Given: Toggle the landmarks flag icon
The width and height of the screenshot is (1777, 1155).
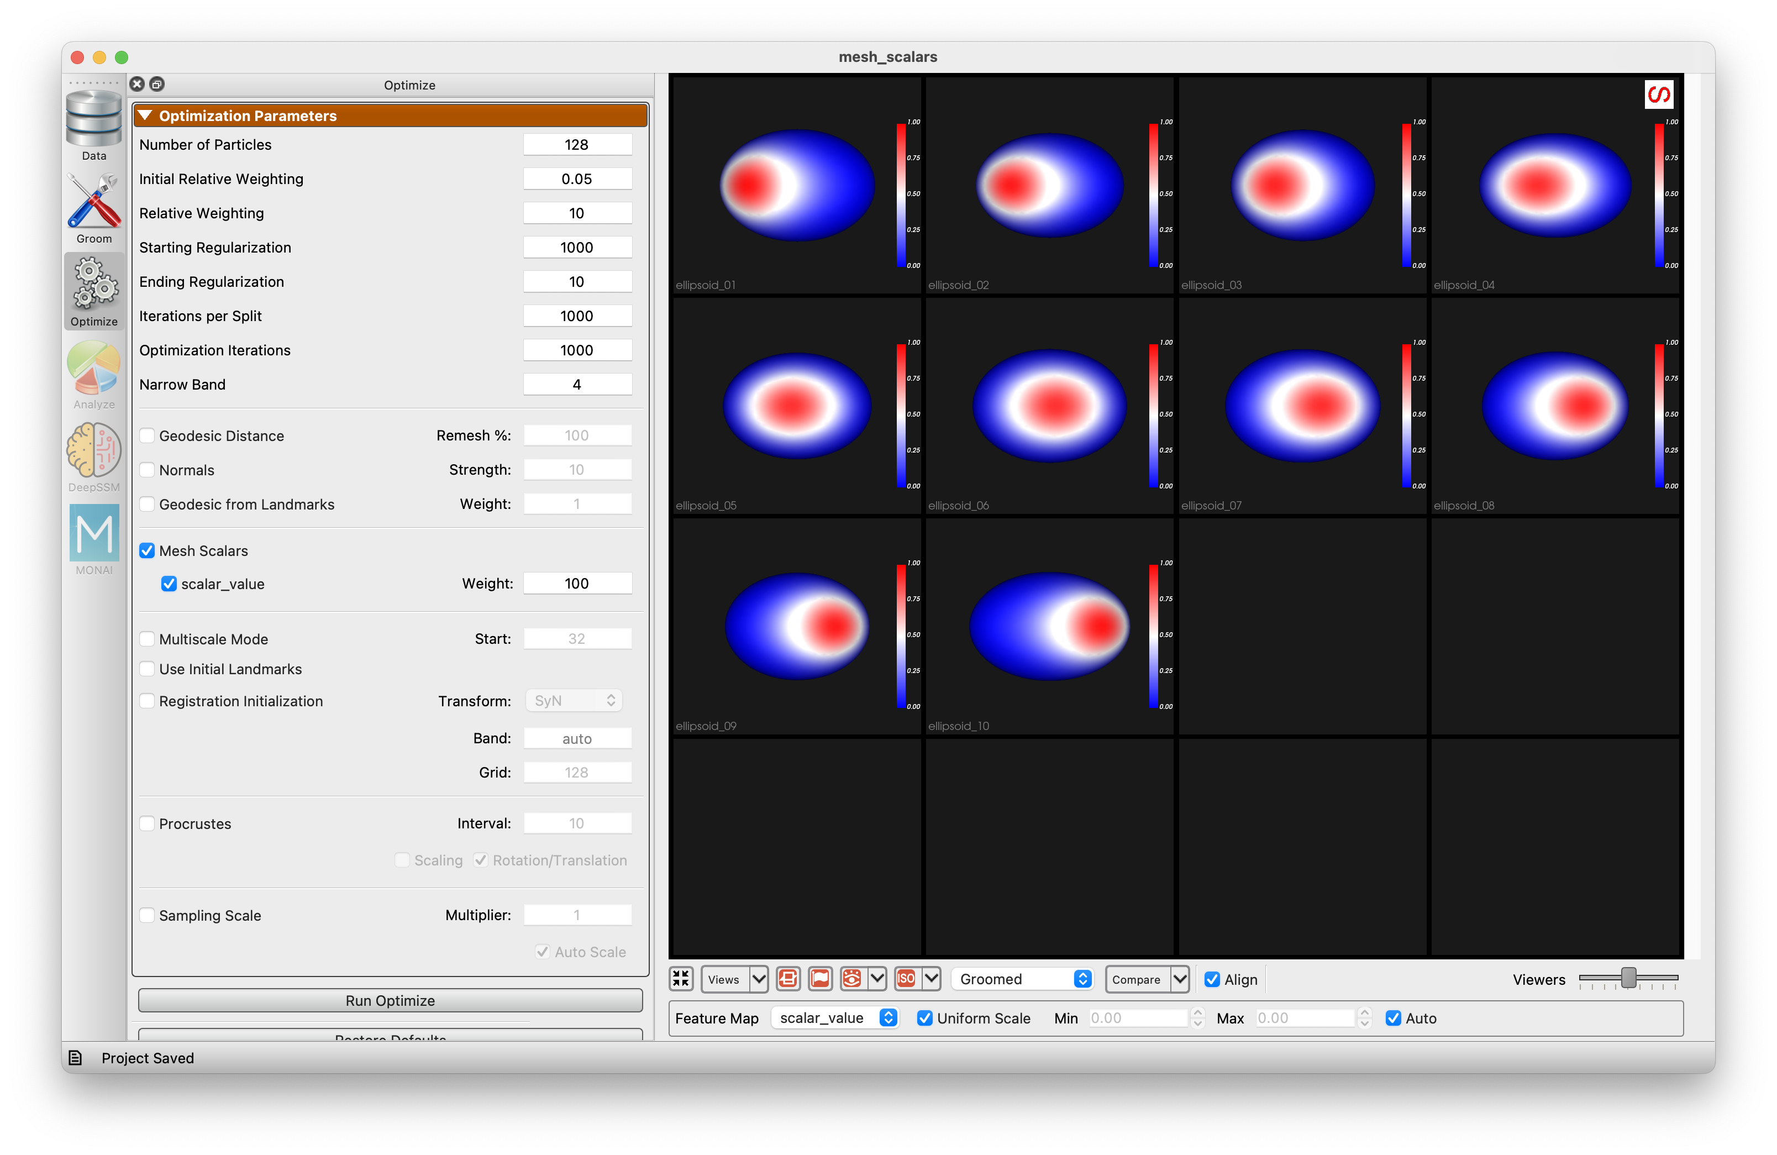Looking at the screenshot, I should [821, 979].
